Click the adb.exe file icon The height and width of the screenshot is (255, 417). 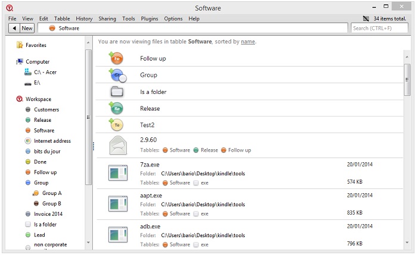pos(118,235)
